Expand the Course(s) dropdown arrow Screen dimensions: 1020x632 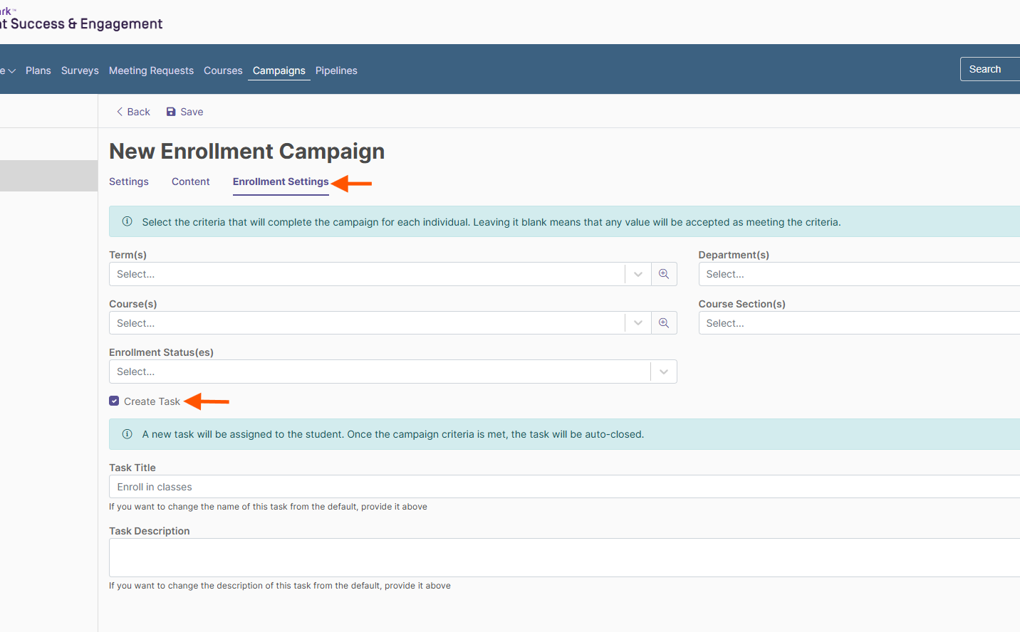[638, 323]
